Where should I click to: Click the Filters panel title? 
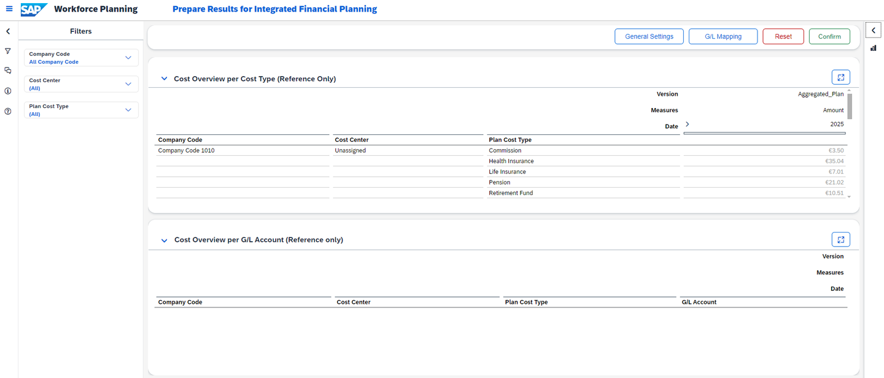pyautogui.click(x=81, y=31)
